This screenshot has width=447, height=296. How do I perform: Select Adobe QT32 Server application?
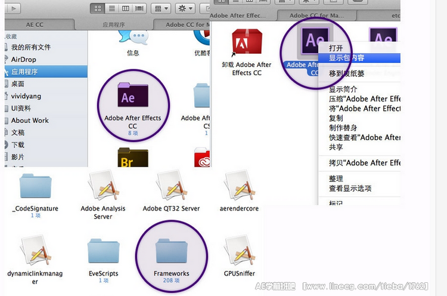171,186
